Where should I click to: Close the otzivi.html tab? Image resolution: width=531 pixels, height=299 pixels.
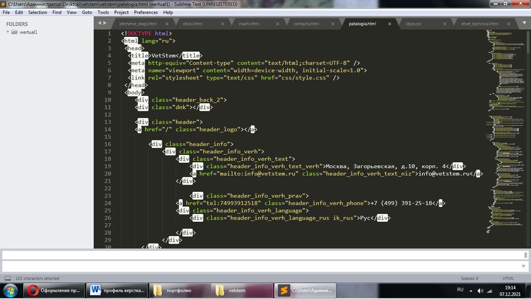223,24
